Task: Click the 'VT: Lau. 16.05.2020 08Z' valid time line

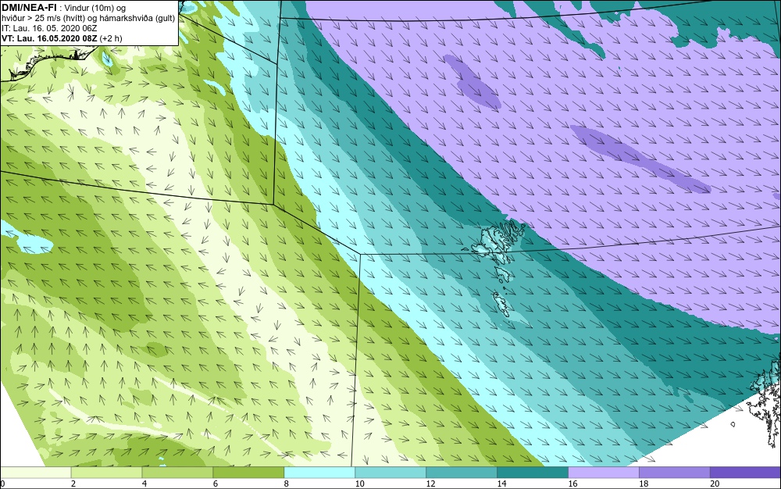Action: click(62, 37)
